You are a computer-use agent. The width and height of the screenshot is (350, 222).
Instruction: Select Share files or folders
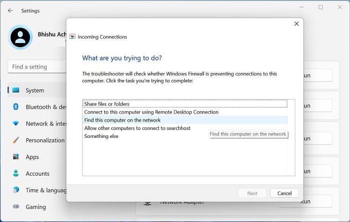[185, 104]
